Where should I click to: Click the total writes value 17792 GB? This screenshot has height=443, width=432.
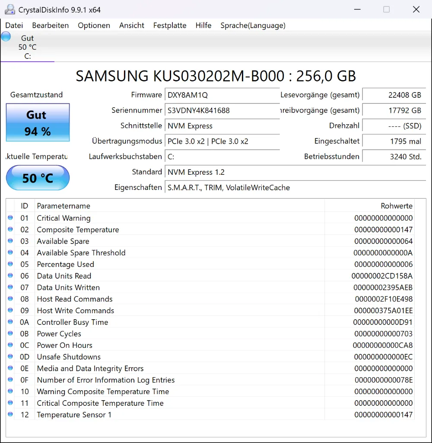click(x=394, y=110)
